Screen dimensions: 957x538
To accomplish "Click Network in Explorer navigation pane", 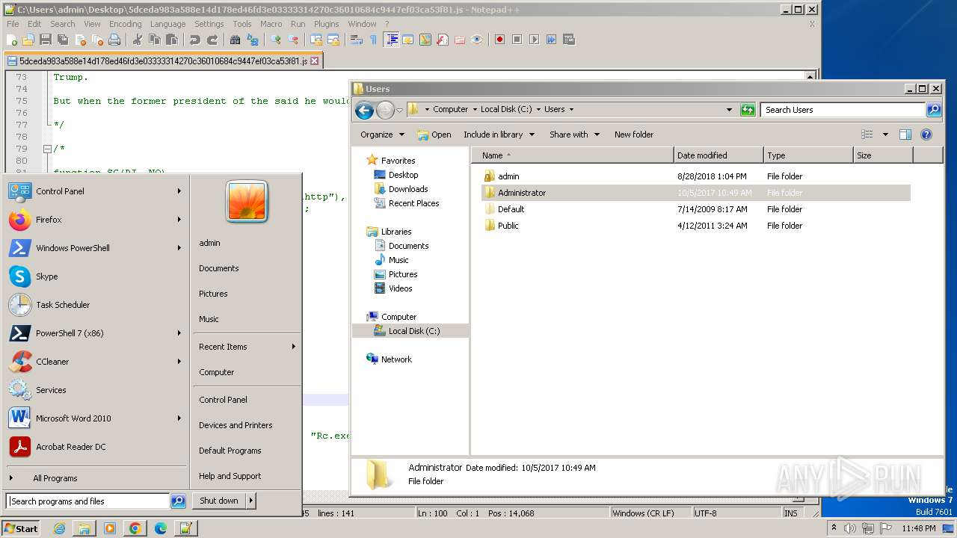I will [396, 359].
